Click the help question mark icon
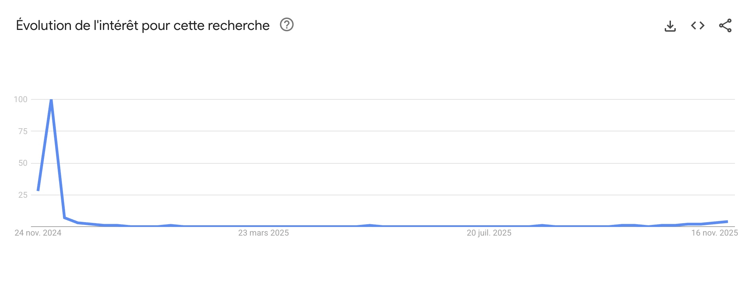748x282 pixels. coord(287,25)
